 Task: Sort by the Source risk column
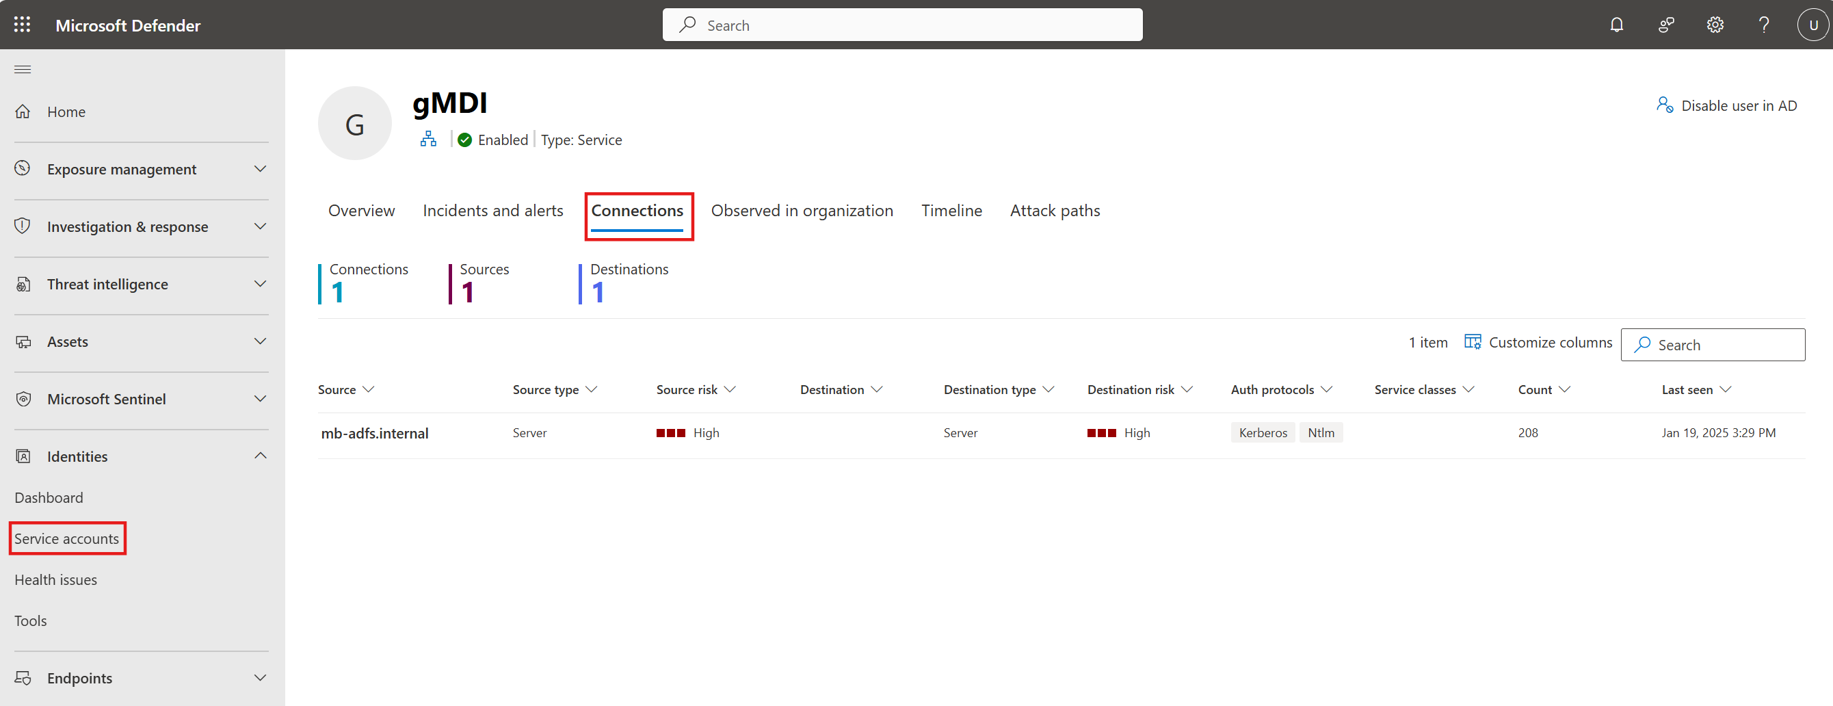tap(695, 389)
